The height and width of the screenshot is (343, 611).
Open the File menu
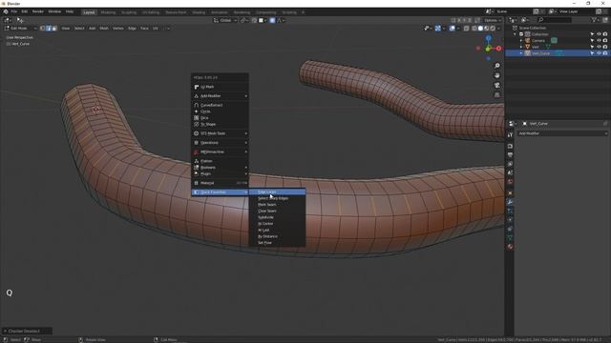tap(14, 11)
